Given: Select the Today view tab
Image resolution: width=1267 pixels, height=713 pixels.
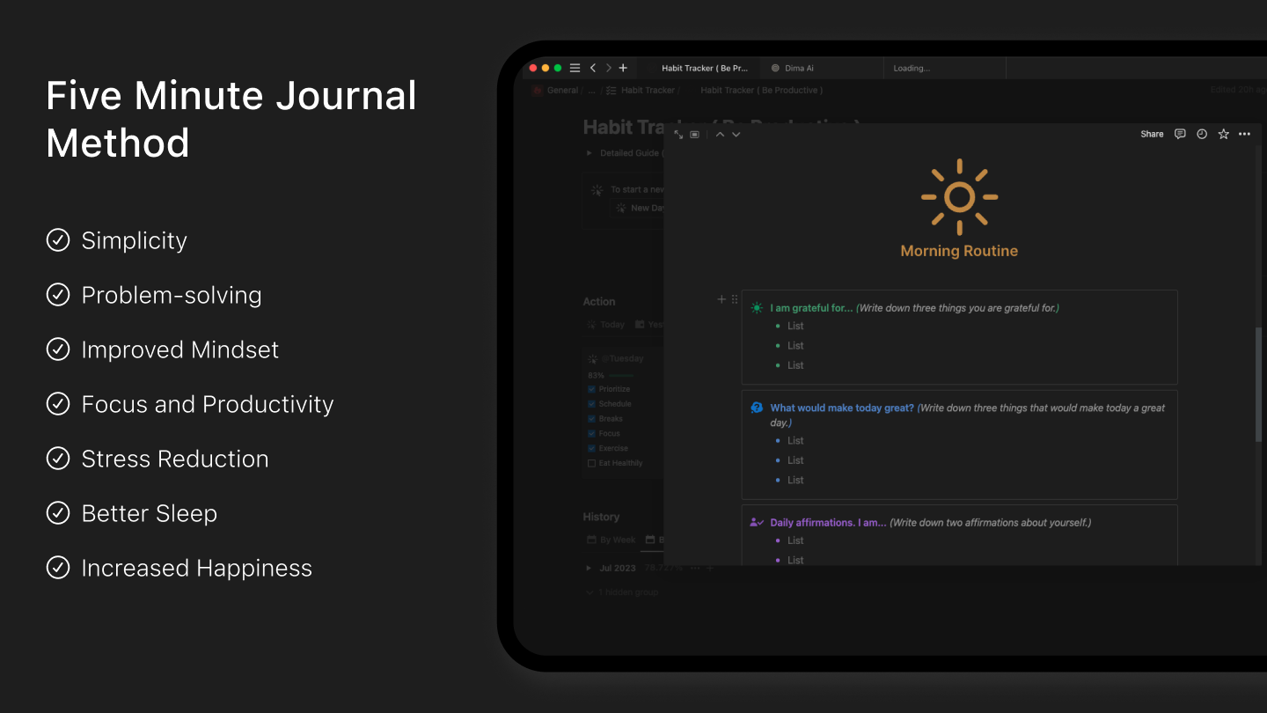Looking at the screenshot, I should coord(606,325).
